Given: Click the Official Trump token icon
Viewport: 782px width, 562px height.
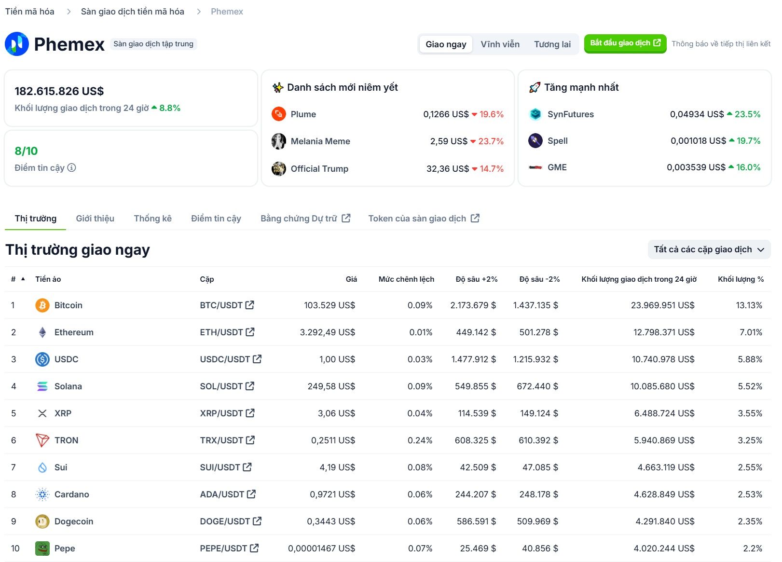Looking at the screenshot, I should (279, 169).
